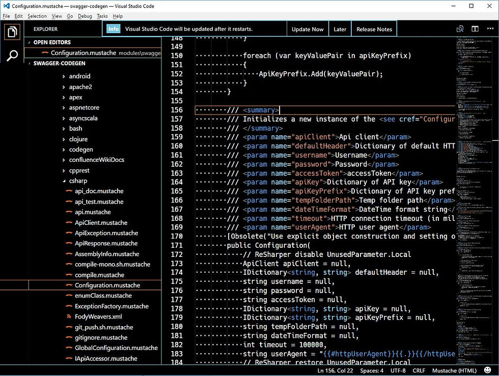The height and width of the screenshot is (376, 499).
Task: Expand the aspnetcore folder
Action: [x=64, y=108]
